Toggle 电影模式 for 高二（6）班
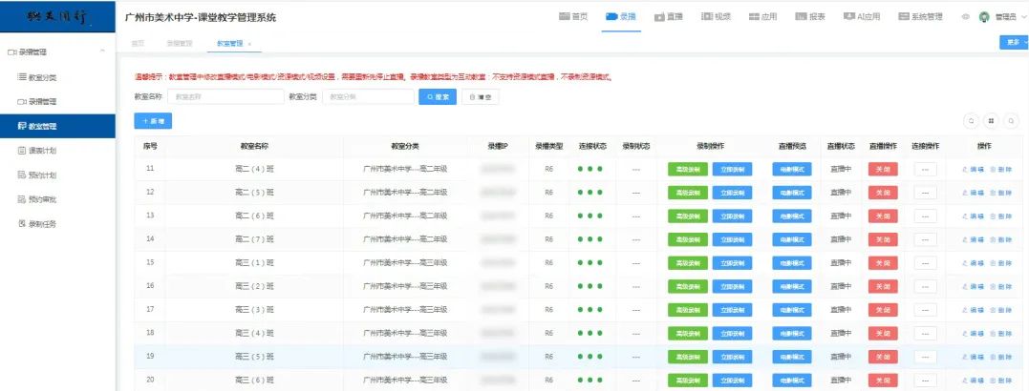1029x391 pixels. [x=791, y=216]
